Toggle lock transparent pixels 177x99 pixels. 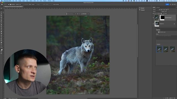155,13
